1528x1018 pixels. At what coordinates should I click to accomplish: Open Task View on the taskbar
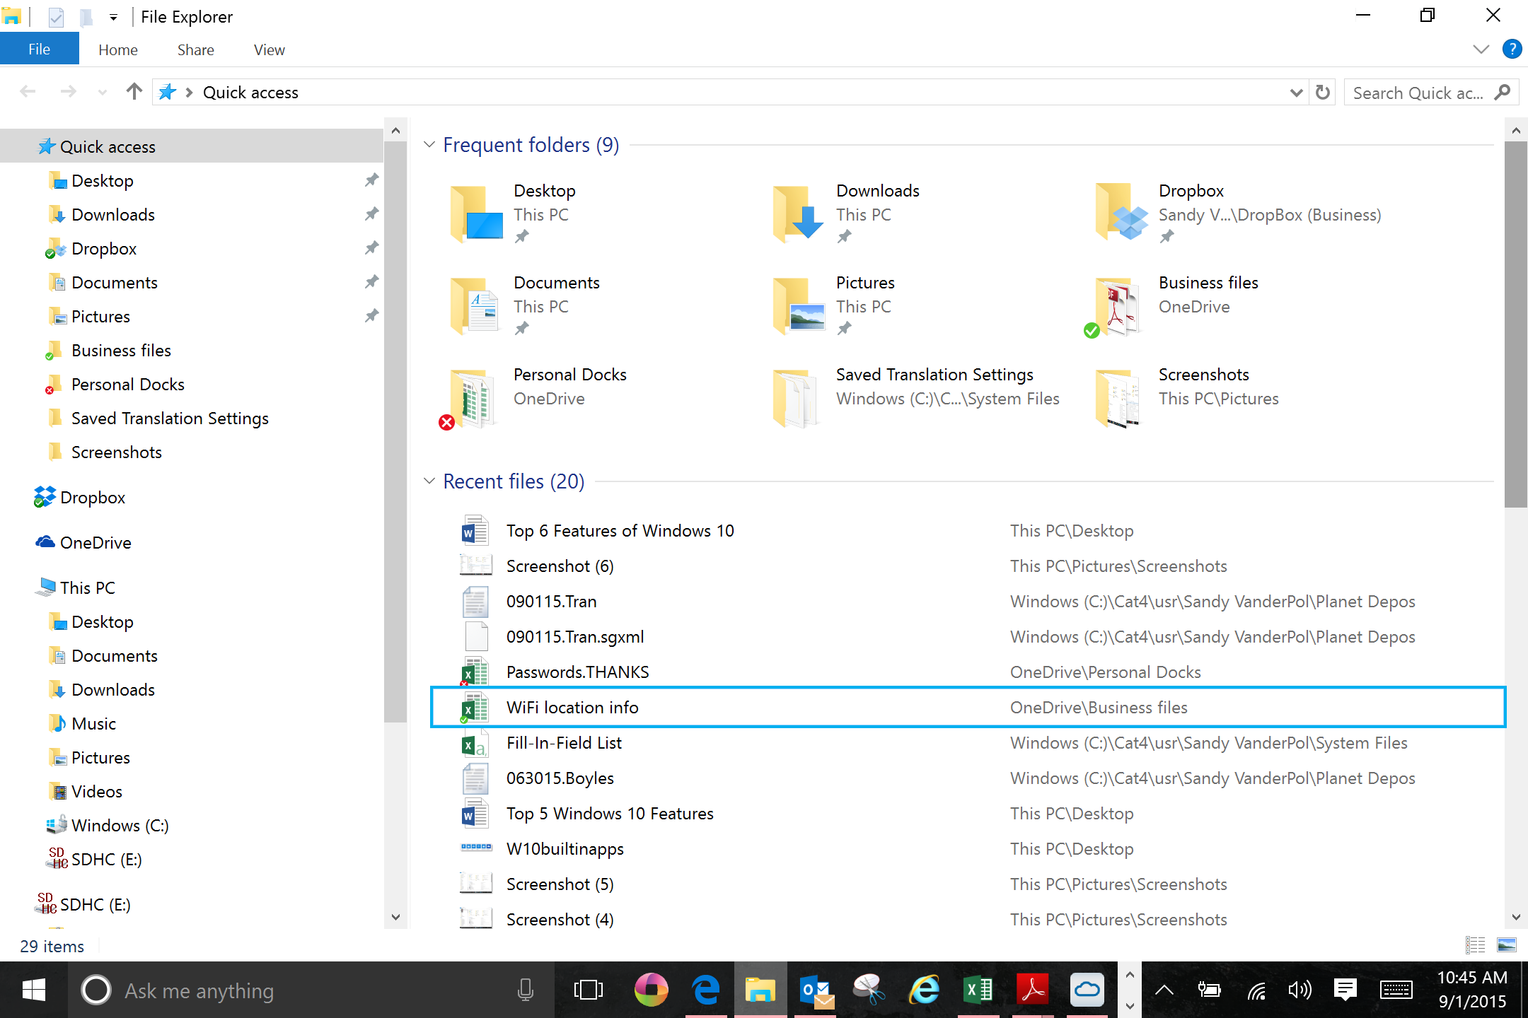(x=588, y=990)
